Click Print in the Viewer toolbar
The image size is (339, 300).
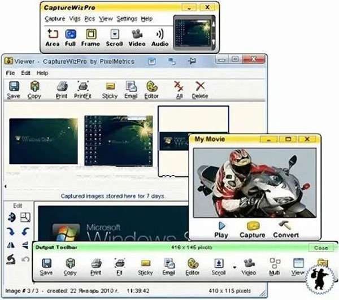(x=62, y=90)
